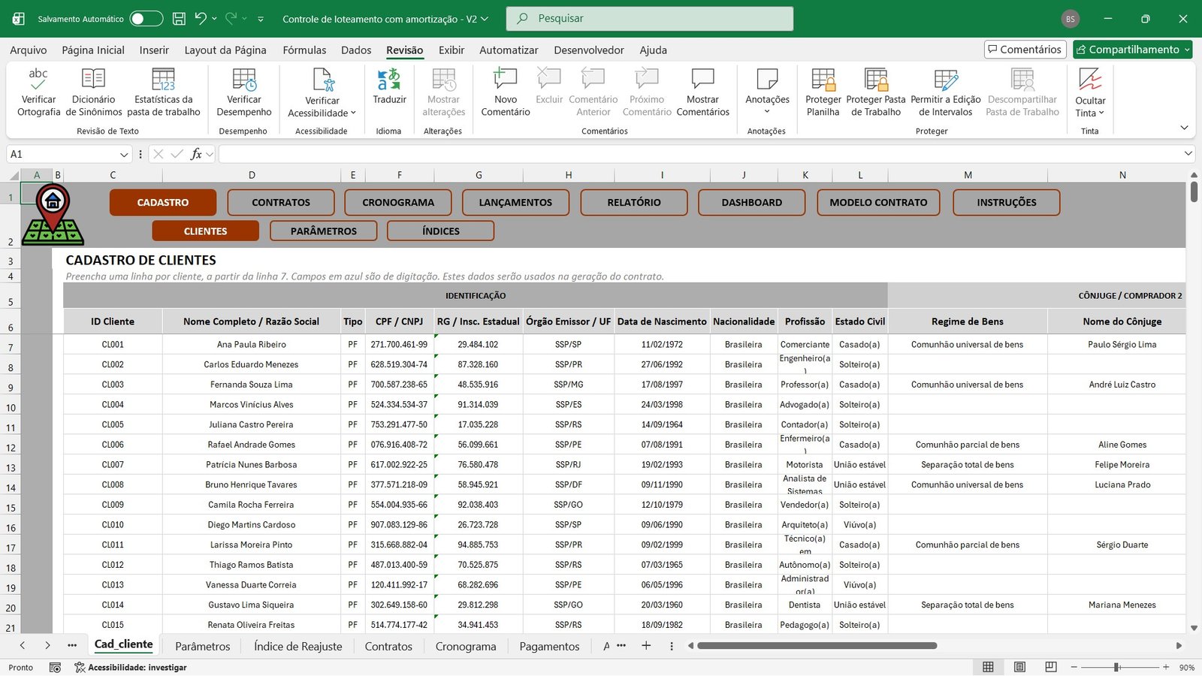Viewport: 1202px width, 676px height.
Task: Click the Comentários button
Action: coord(1025,50)
